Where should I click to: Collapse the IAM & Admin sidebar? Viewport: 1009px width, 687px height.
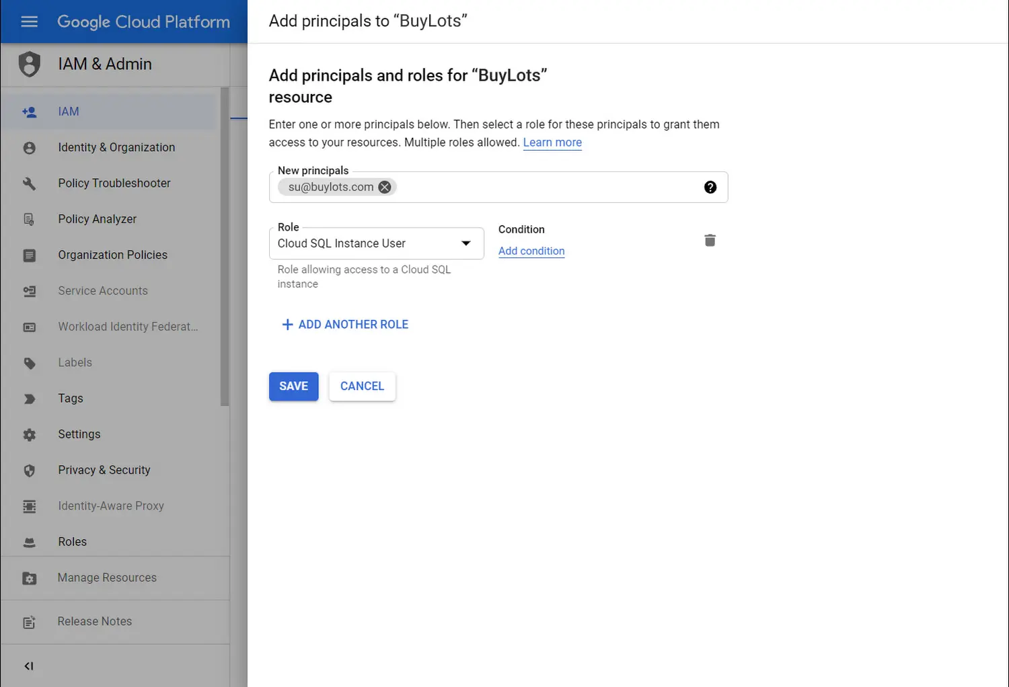point(28,665)
